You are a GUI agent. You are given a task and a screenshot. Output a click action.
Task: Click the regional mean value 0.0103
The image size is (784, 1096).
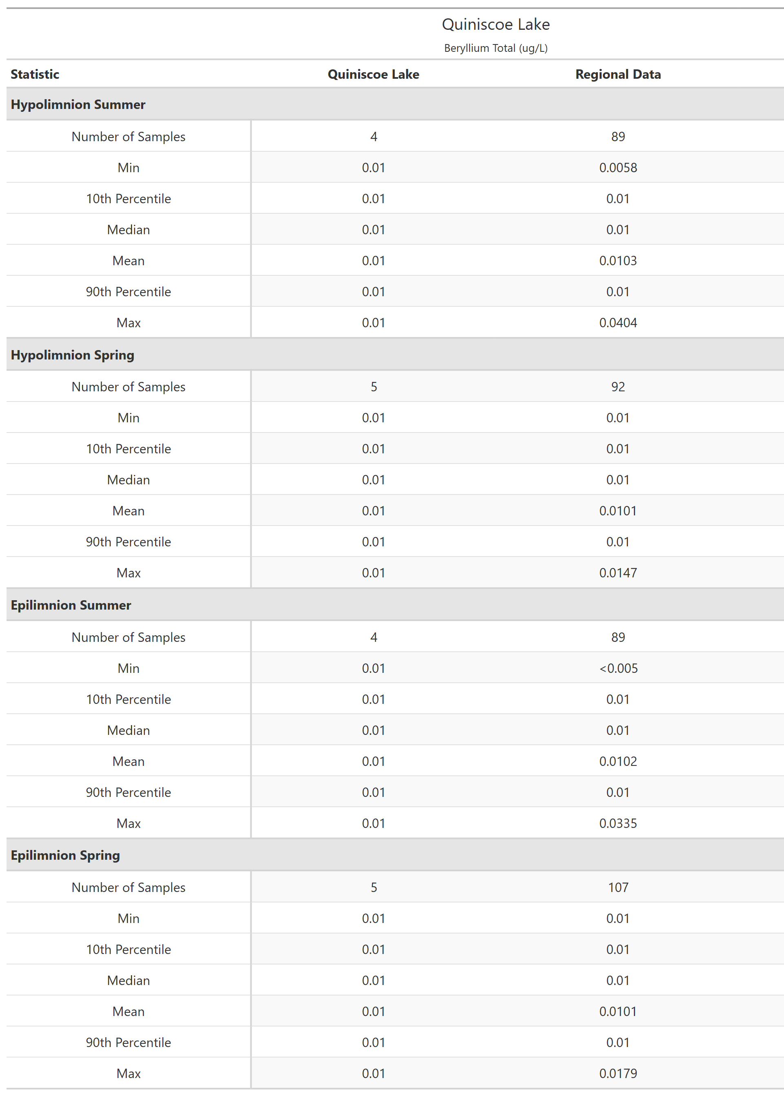tap(618, 261)
